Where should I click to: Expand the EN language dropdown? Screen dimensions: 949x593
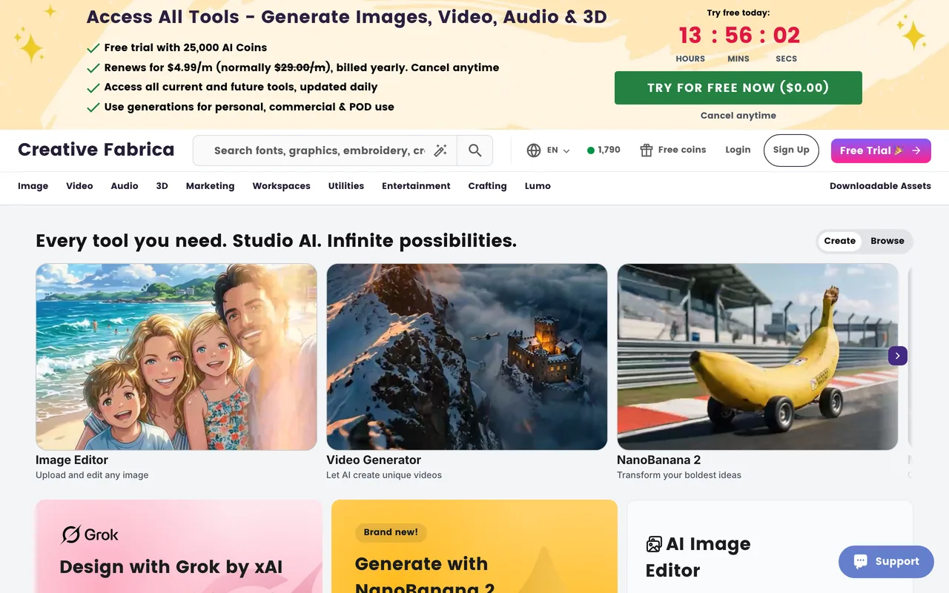[558, 150]
